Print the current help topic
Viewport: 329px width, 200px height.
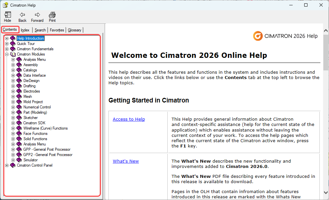tap(52, 15)
